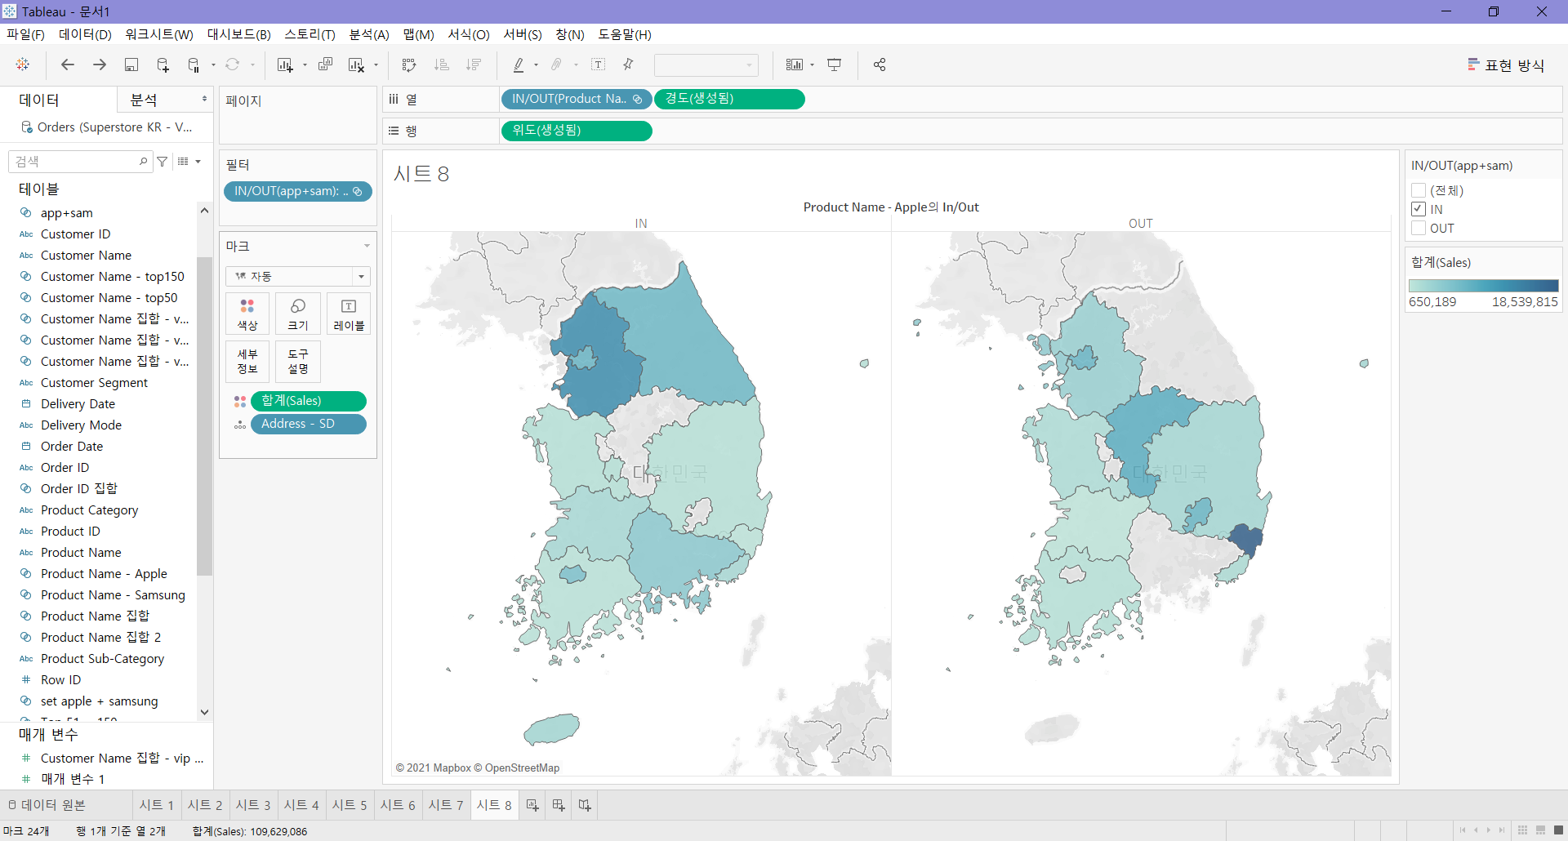Click the Address - SD detail pill
1568x841 pixels.
click(308, 424)
